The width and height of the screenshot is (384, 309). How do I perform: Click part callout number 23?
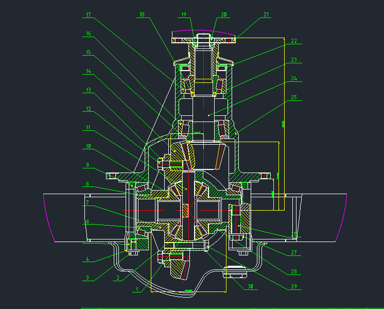click(x=294, y=60)
